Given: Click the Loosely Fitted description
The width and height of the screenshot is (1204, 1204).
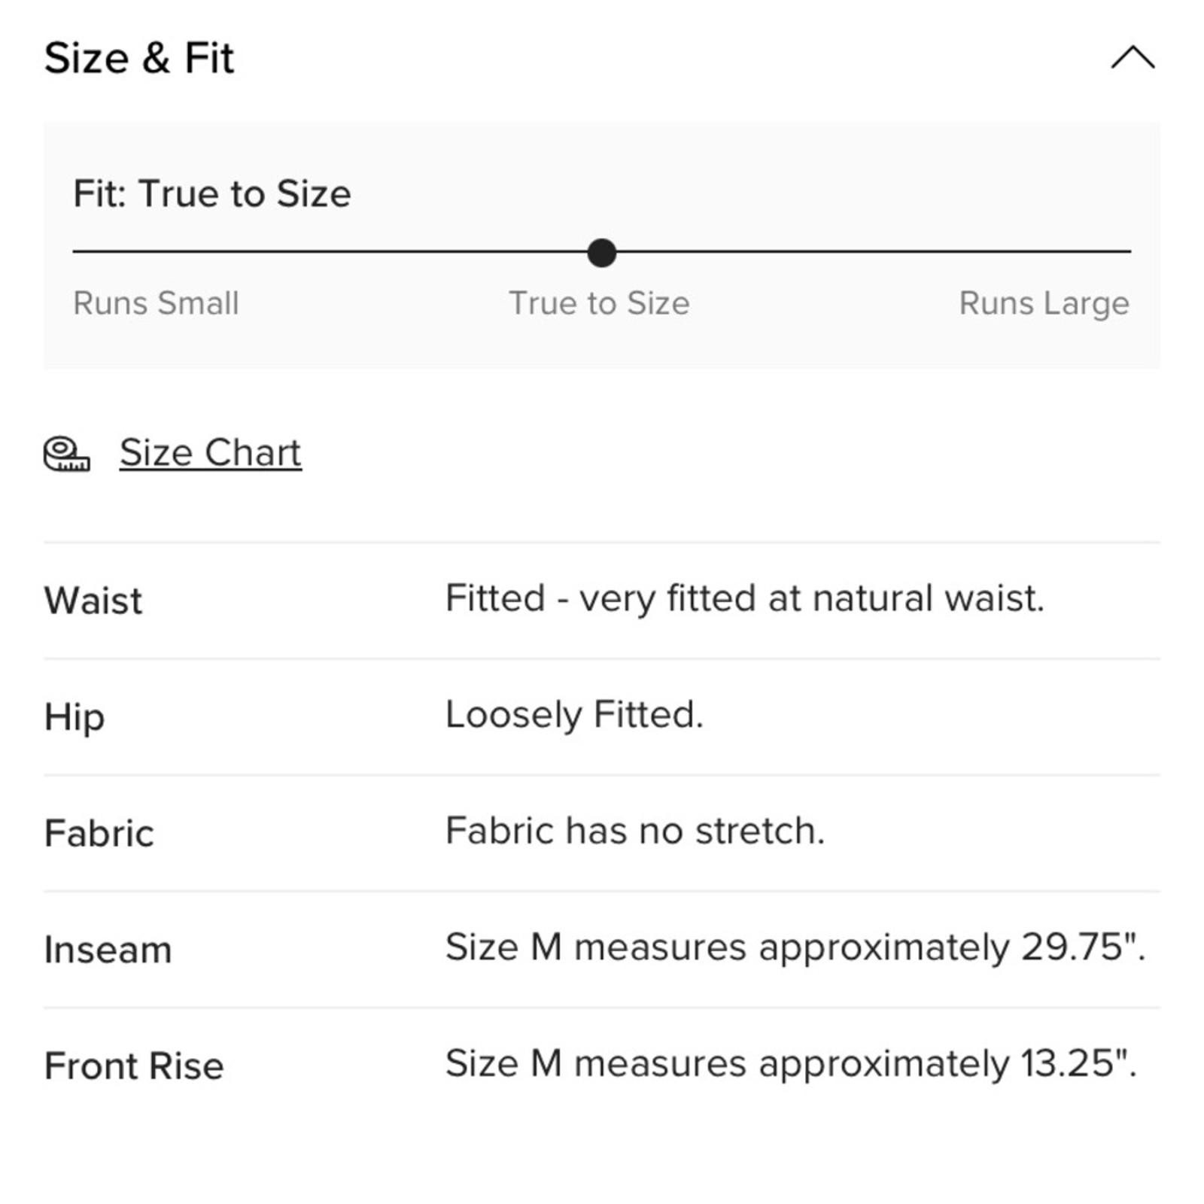Looking at the screenshot, I should tap(574, 715).
